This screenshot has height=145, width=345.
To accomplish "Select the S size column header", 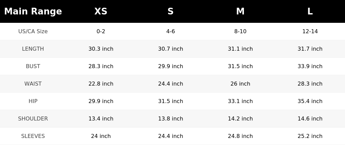I will tap(170, 11).
